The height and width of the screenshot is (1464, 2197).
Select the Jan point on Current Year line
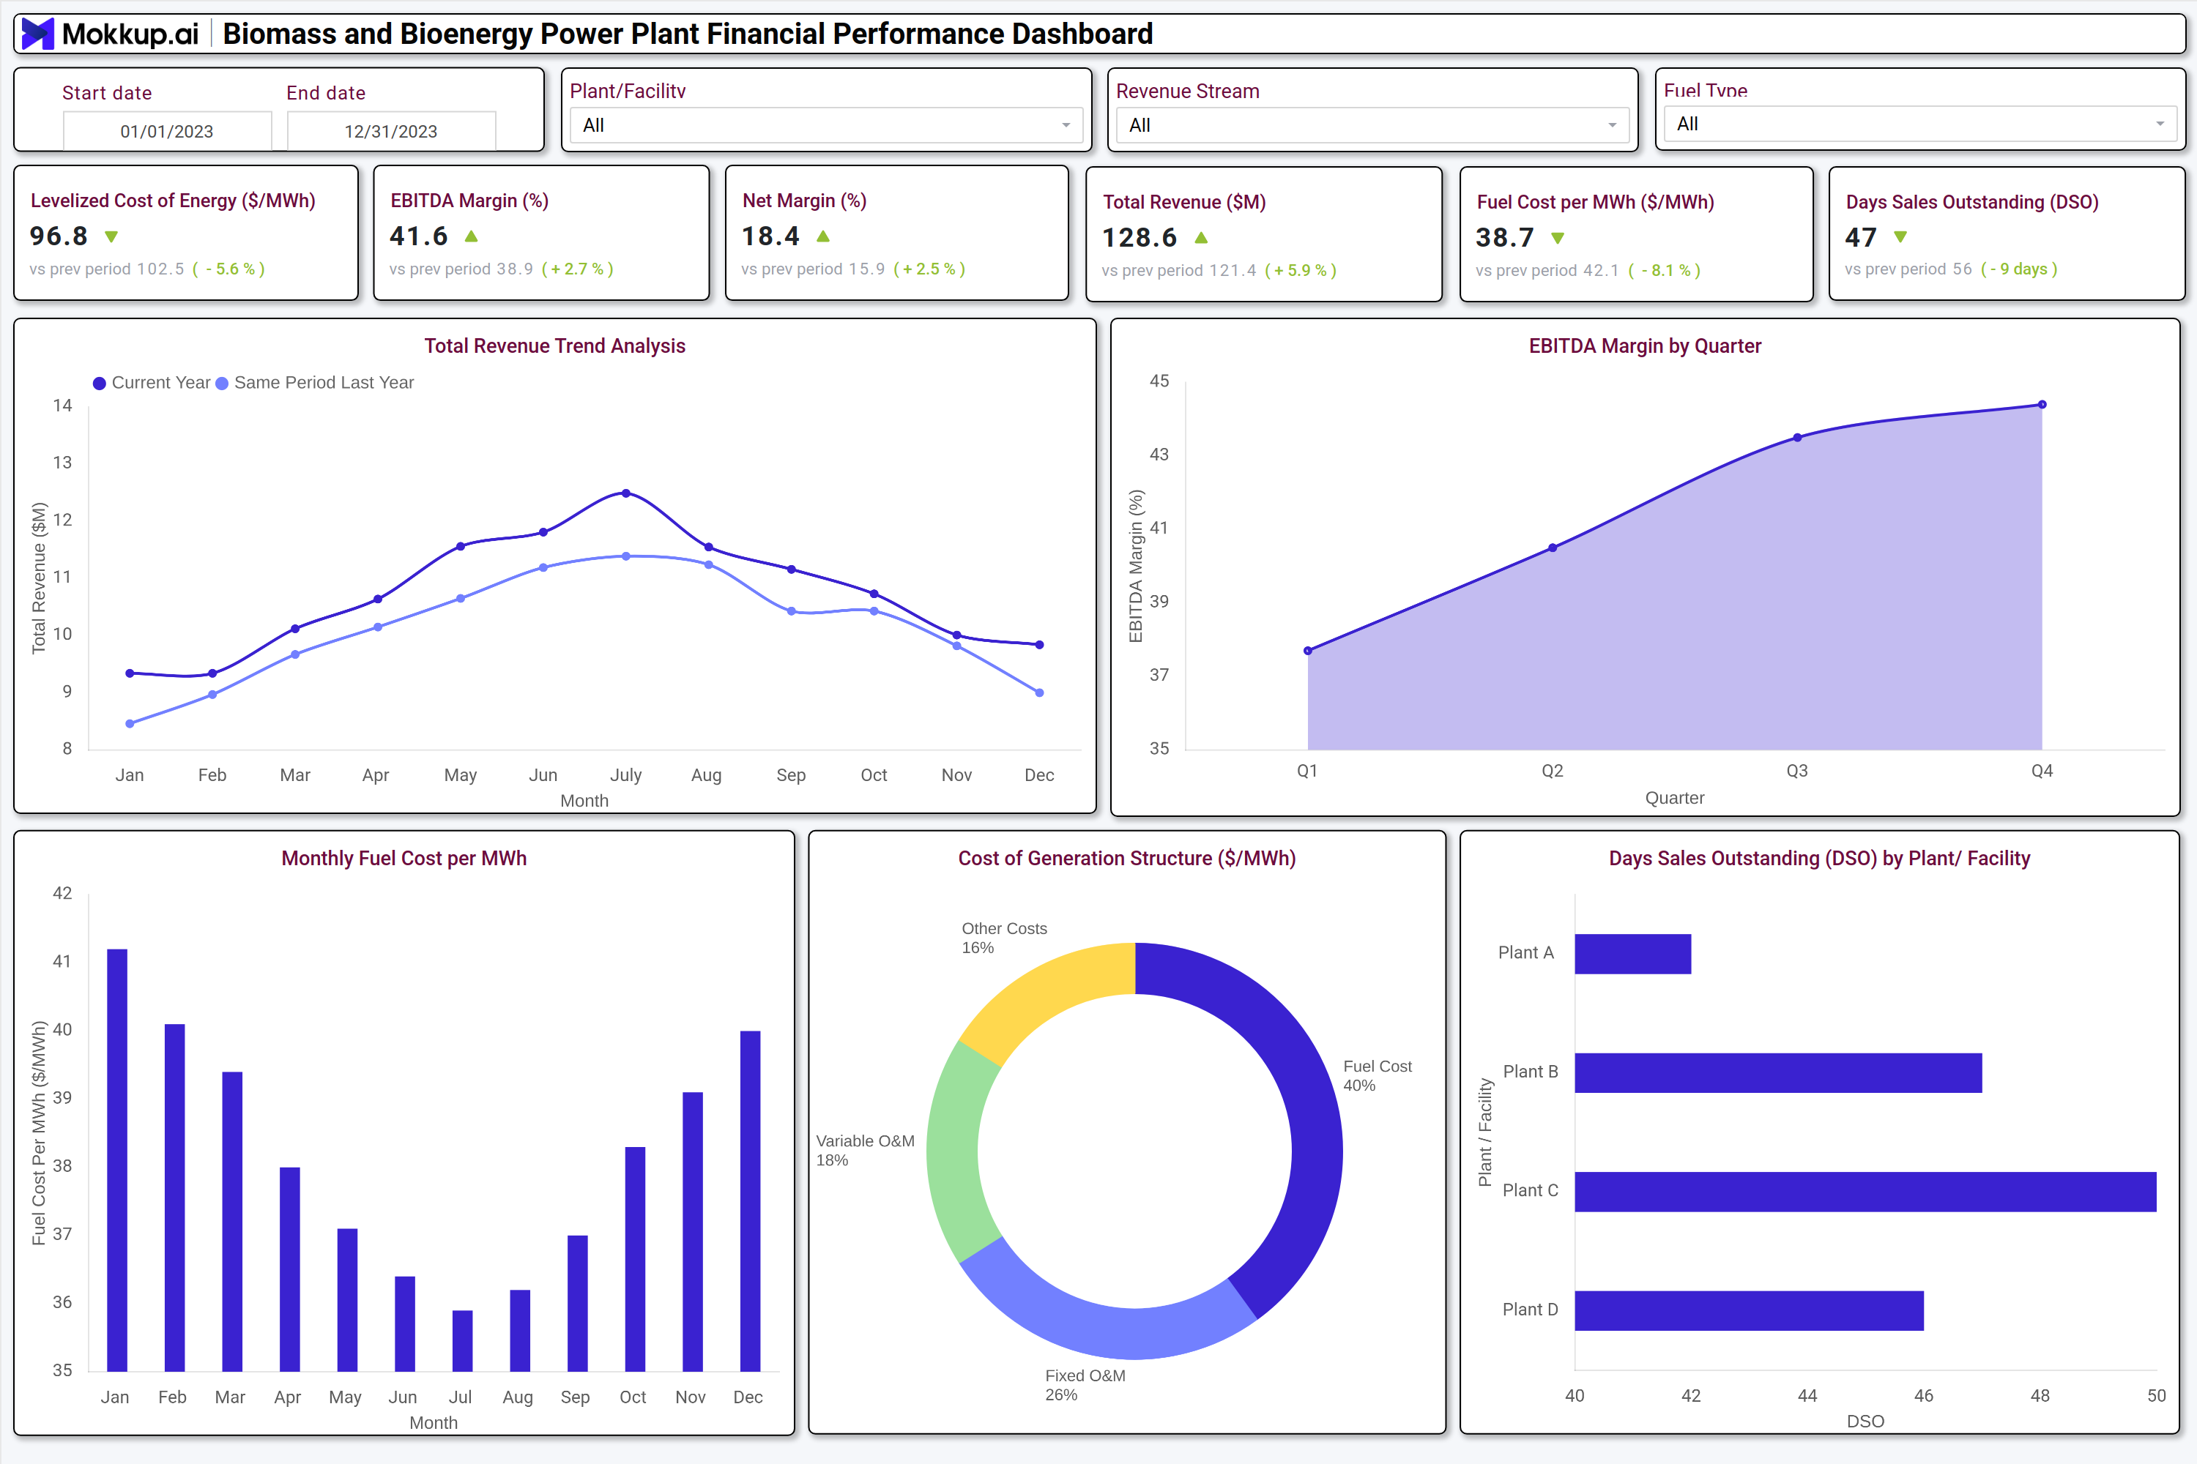pyautogui.click(x=130, y=673)
